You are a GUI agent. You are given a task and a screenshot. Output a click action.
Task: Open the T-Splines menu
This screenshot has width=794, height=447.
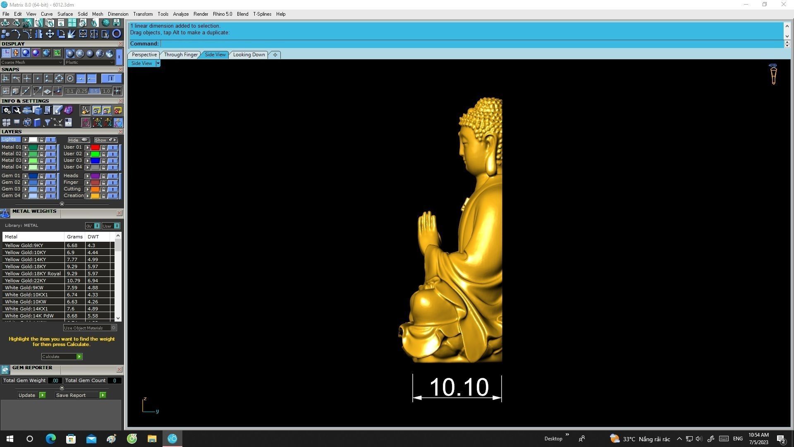262,14
